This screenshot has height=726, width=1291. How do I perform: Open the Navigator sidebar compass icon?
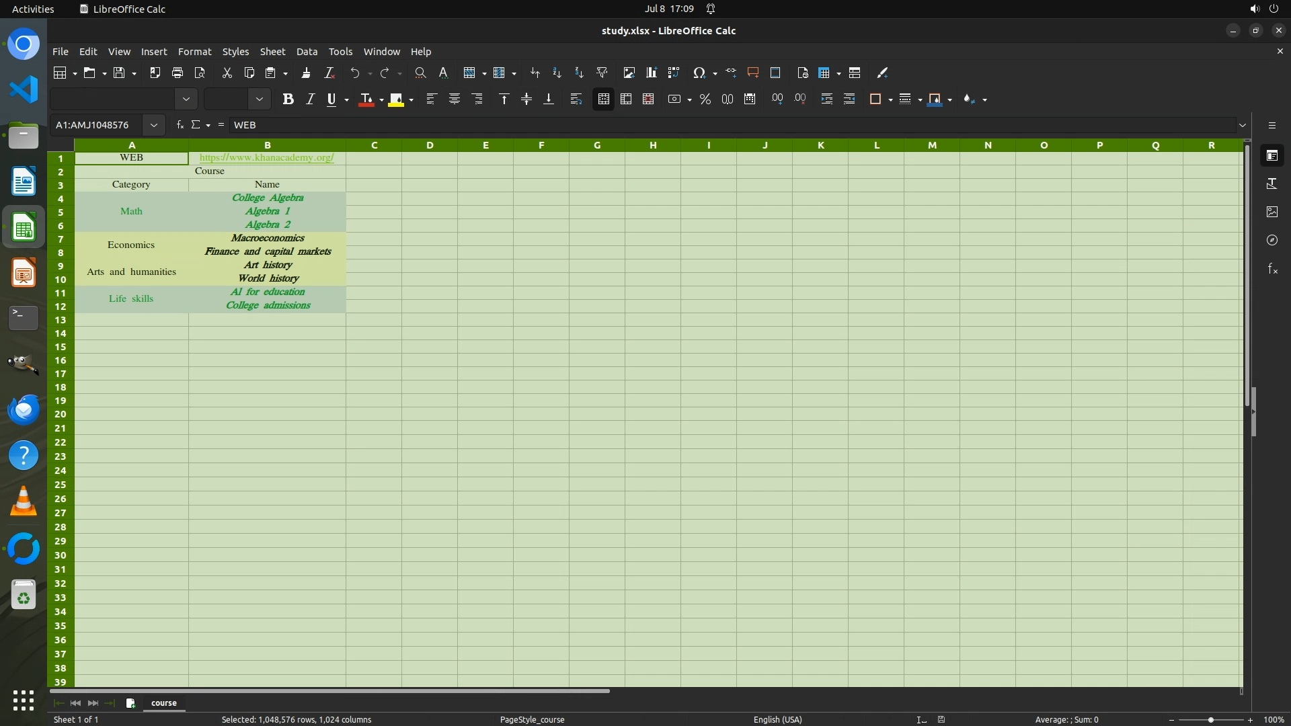(1272, 240)
